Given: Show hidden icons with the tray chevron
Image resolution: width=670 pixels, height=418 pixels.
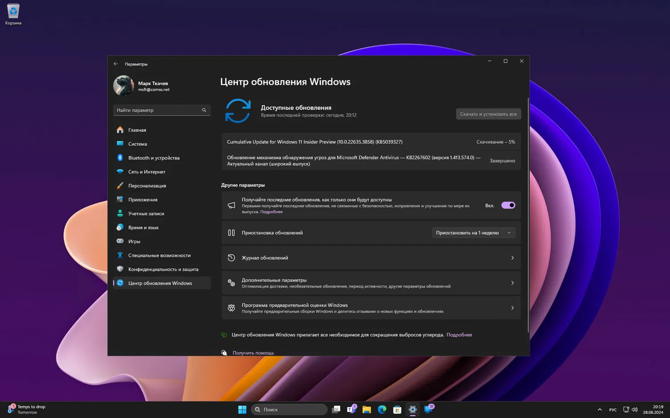Looking at the screenshot, I should point(599,410).
